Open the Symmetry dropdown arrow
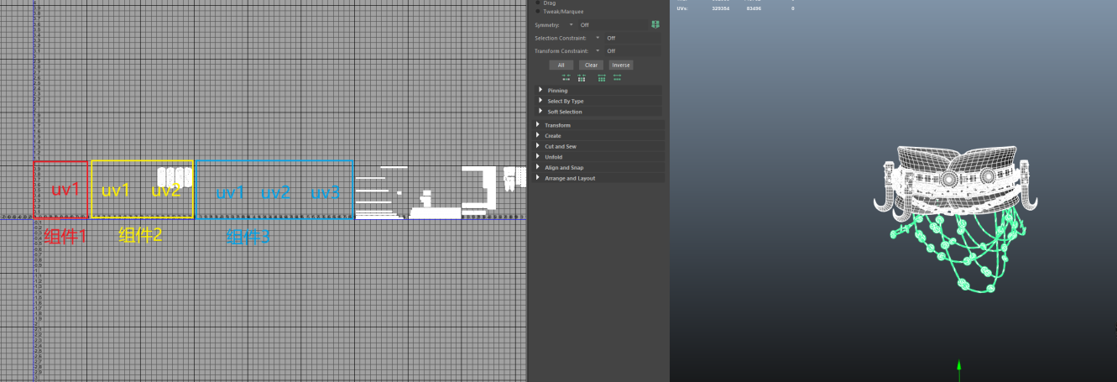 pos(572,25)
